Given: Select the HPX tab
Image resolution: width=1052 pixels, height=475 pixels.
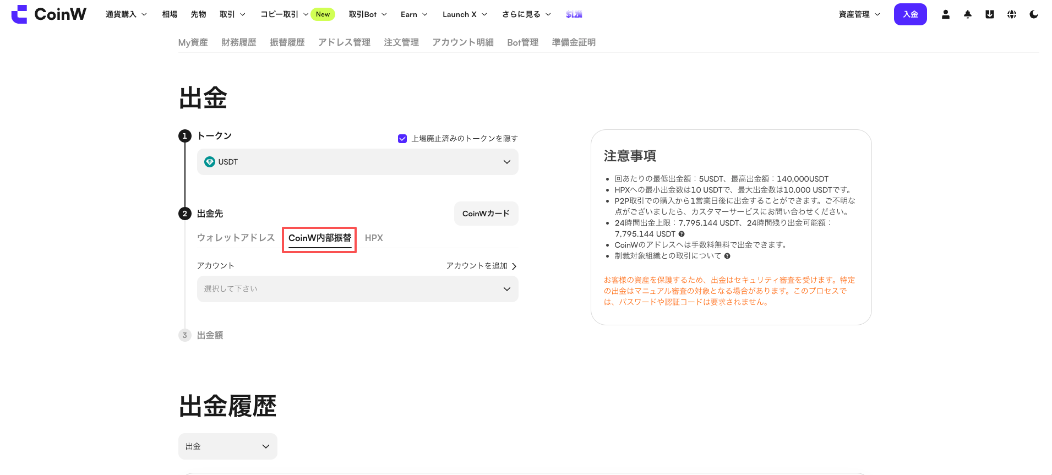Looking at the screenshot, I should pyautogui.click(x=374, y=238).
